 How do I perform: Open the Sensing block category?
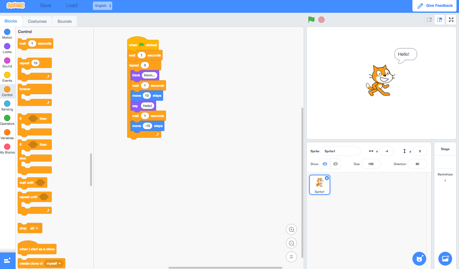pyautogui.click(x=7, y=105)
